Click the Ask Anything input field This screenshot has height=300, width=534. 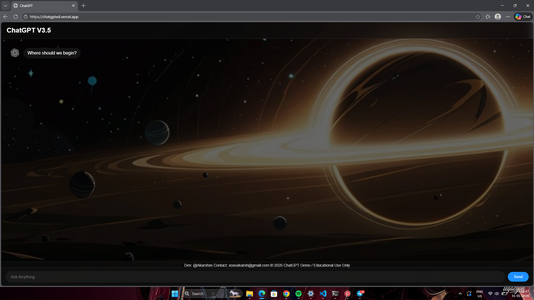[x=255, y=277]
